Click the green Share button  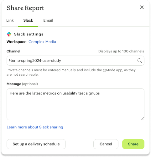133,144
